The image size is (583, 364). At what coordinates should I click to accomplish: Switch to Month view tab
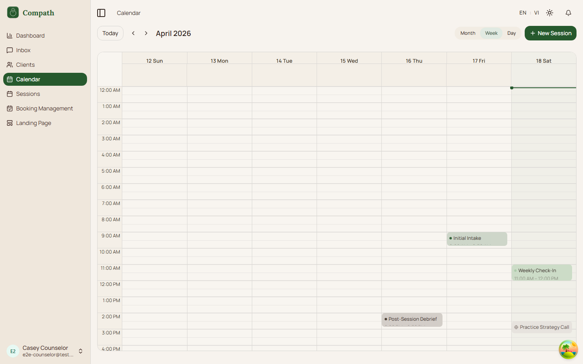point(468,33)
